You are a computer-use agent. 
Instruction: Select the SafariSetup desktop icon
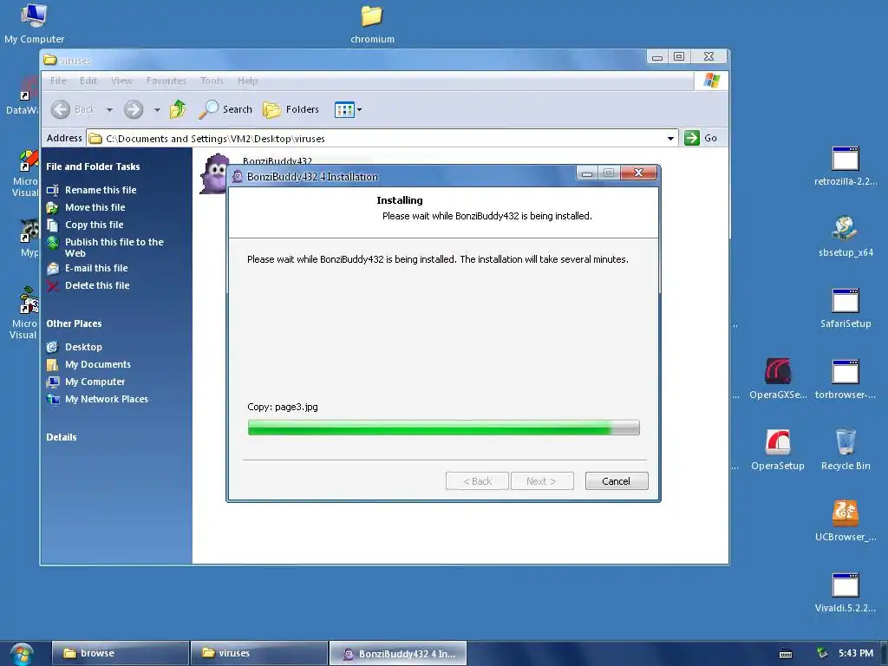[846, 308]
